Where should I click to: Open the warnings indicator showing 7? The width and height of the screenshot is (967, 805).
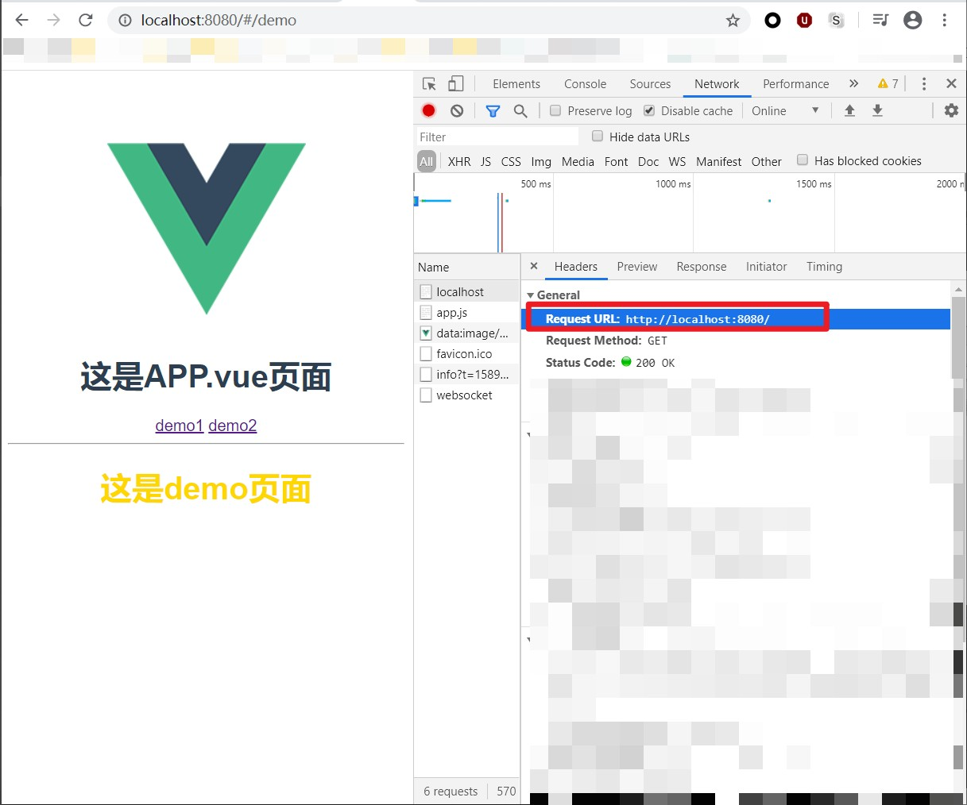point(888,84)
